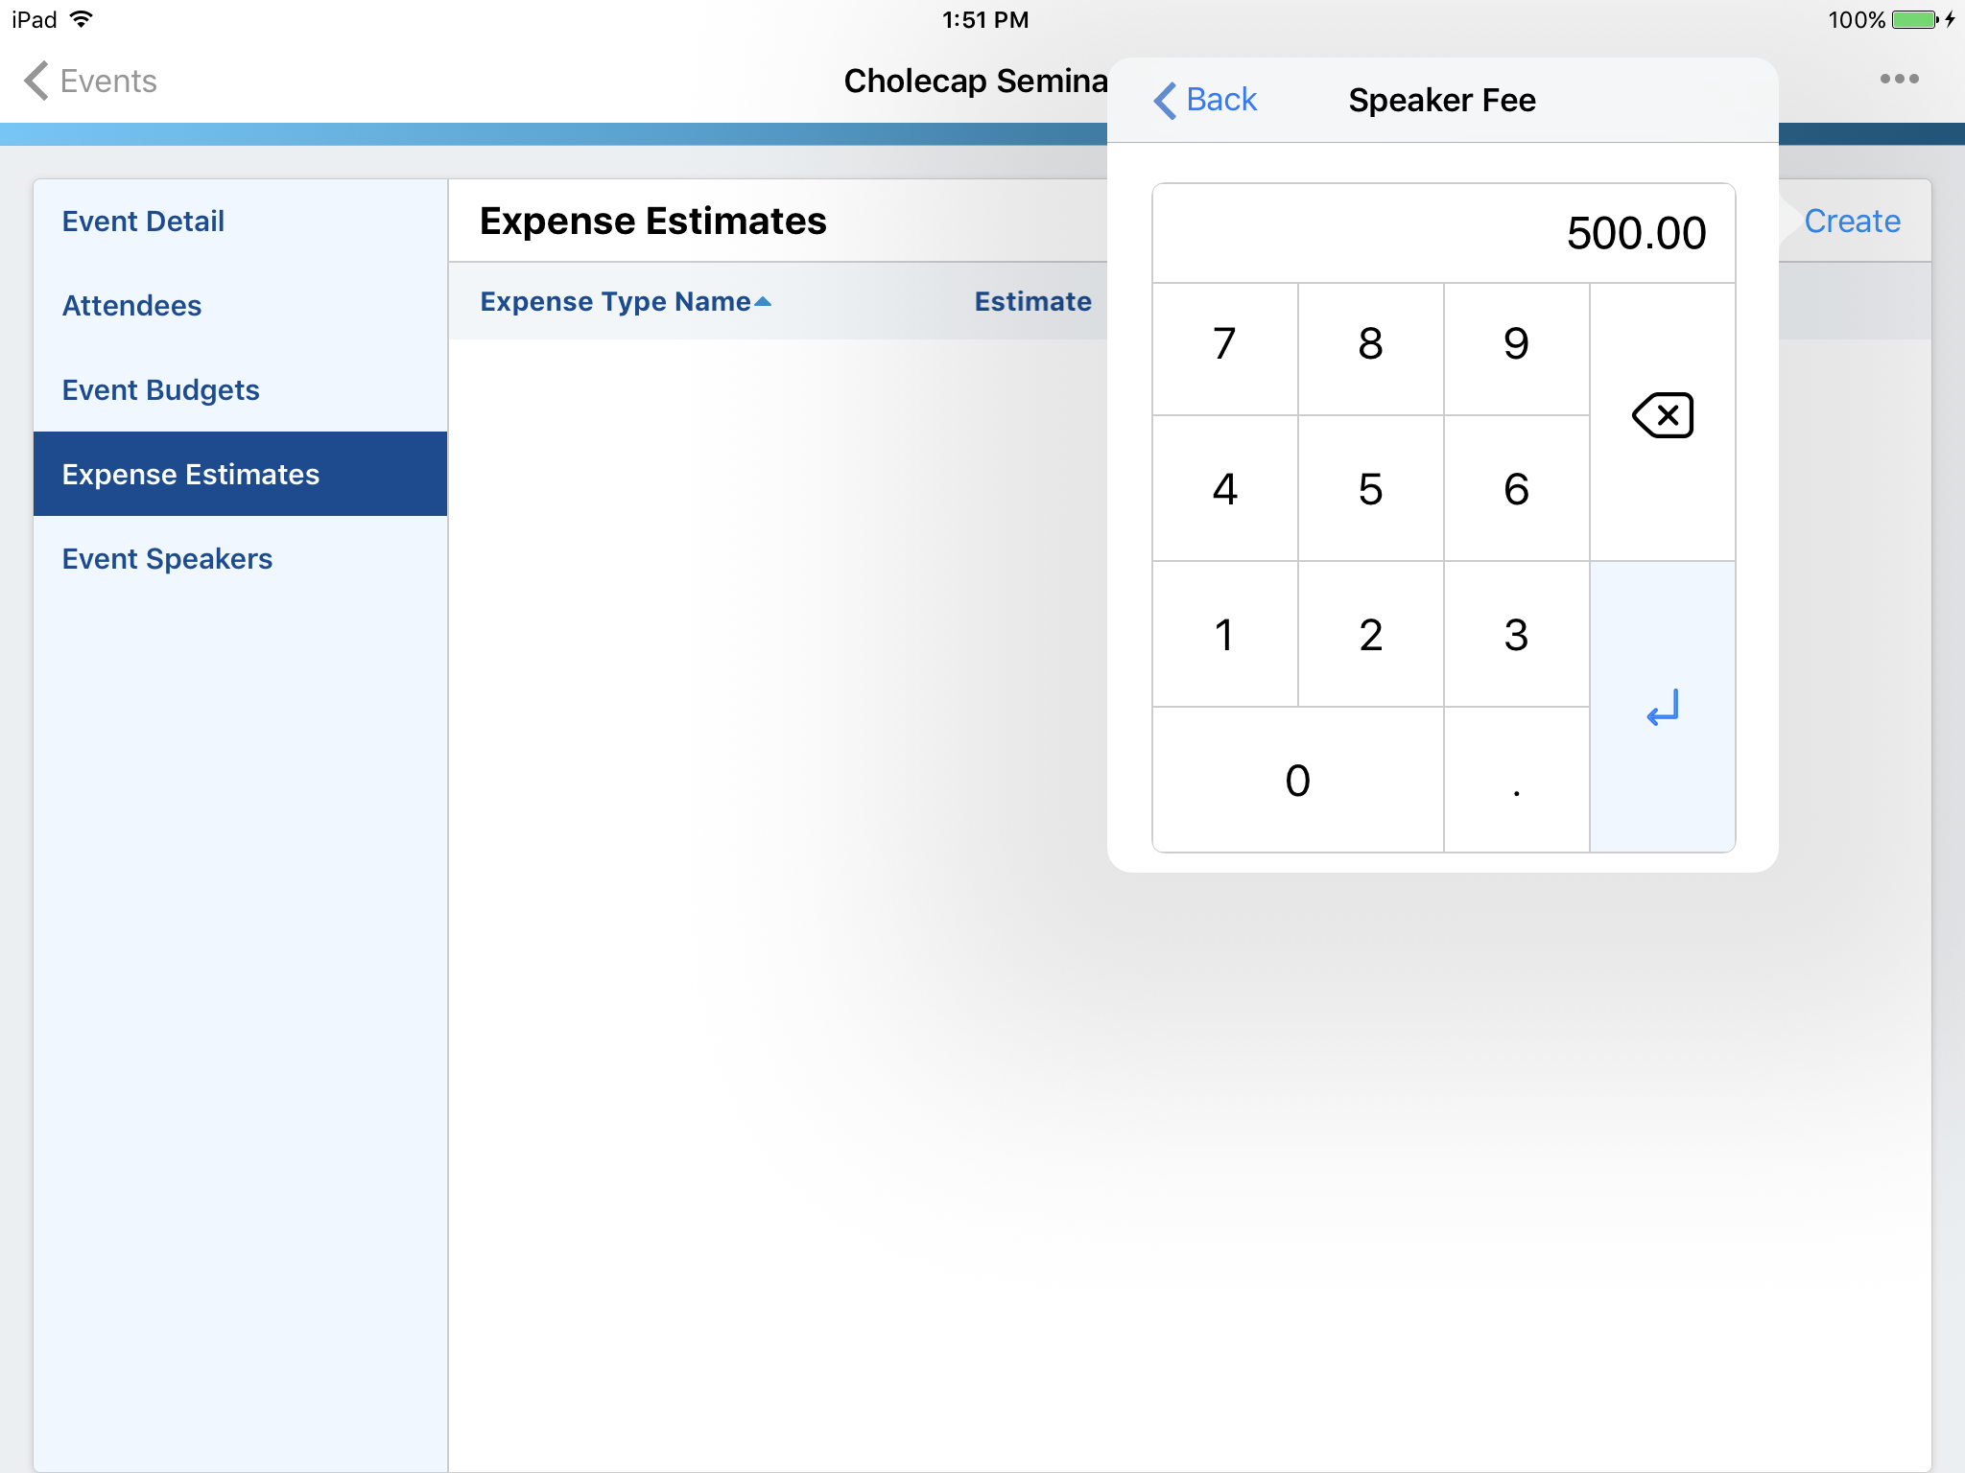This screenshot has height=1473, width=1965.
Task: Click the Estimate column header
Action: [1032, 302]
